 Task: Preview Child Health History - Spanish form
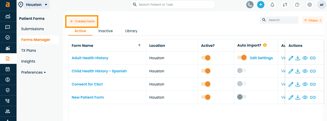click(x=305, y=71)
